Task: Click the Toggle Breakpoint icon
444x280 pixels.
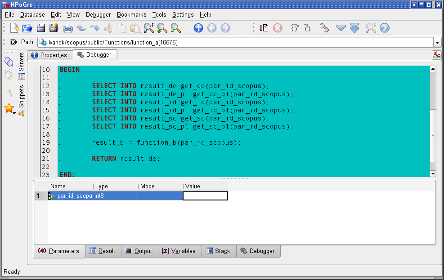Action: tap(324, 28)
